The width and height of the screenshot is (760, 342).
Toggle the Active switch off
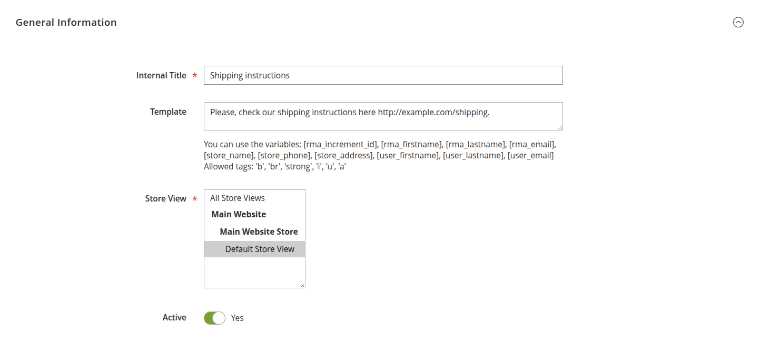(214, 318)
